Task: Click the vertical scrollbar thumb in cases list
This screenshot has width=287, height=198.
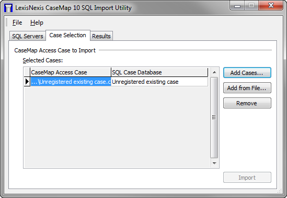Action: tap(214, 117)
